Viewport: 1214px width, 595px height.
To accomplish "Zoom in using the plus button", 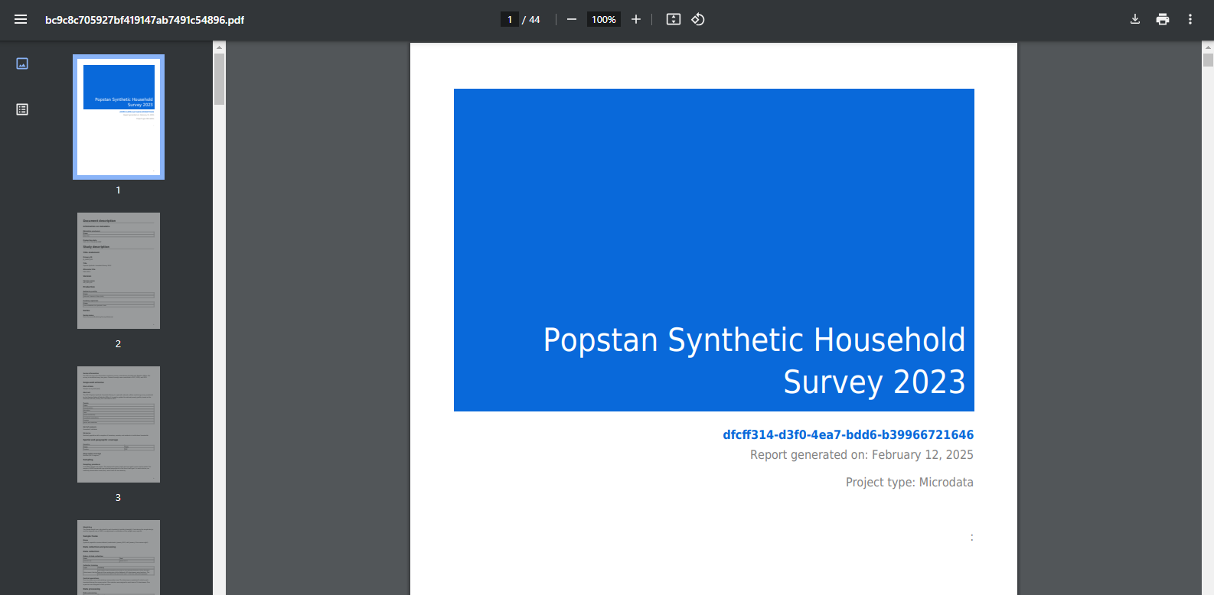I will (x=636, y=19).
